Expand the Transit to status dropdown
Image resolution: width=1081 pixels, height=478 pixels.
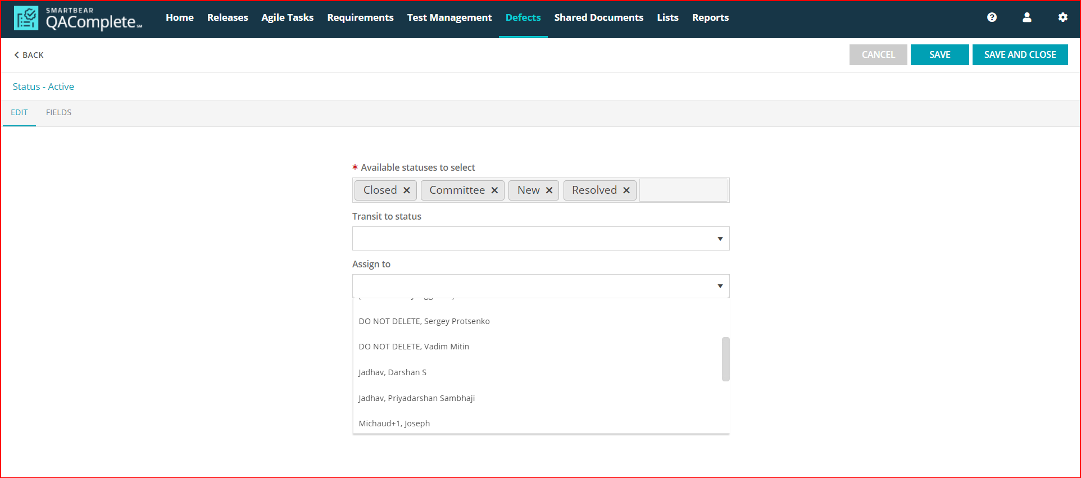click(720, 239)
